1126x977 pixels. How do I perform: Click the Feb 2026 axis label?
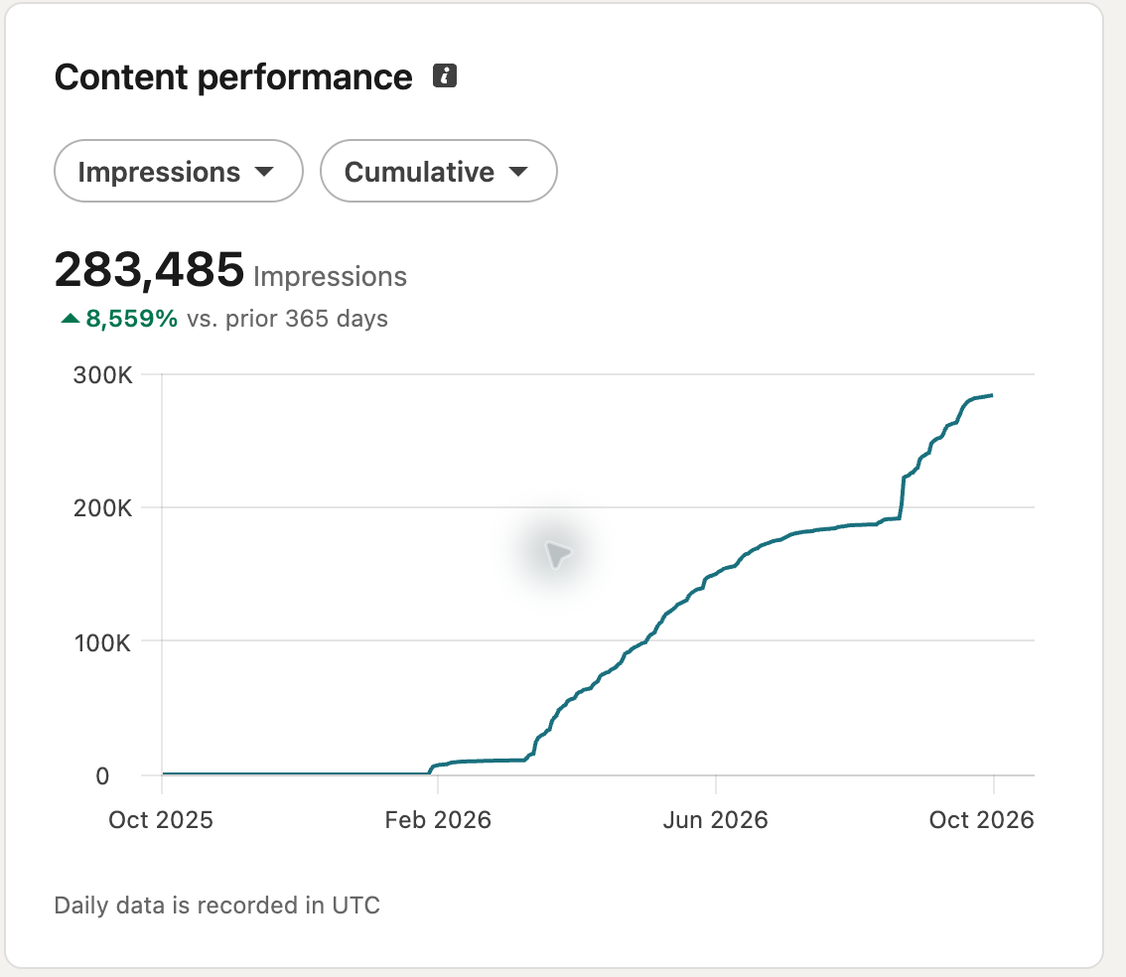[x=438, y=820]
